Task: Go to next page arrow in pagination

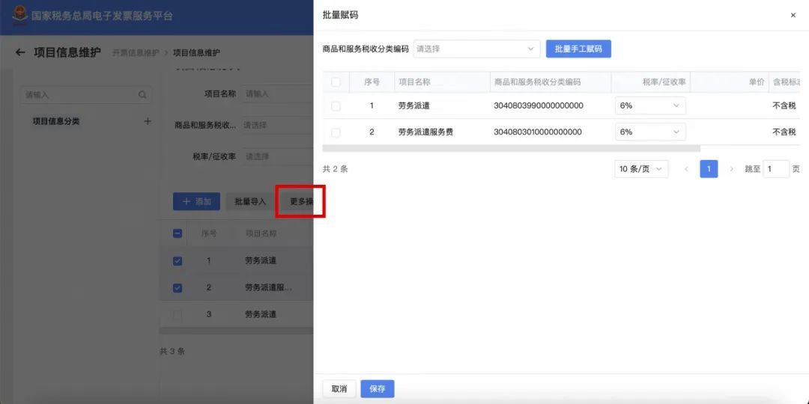Action: click(731, 169)
